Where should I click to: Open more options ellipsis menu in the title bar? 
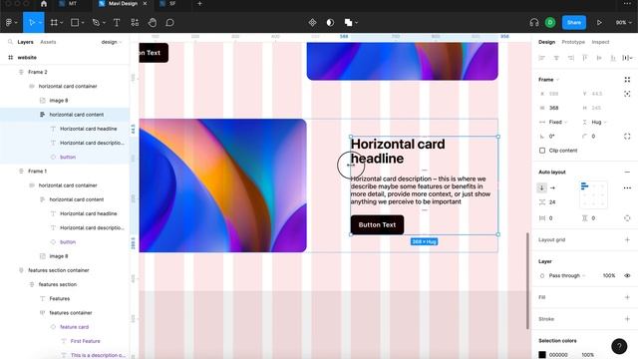coord(627,4)
